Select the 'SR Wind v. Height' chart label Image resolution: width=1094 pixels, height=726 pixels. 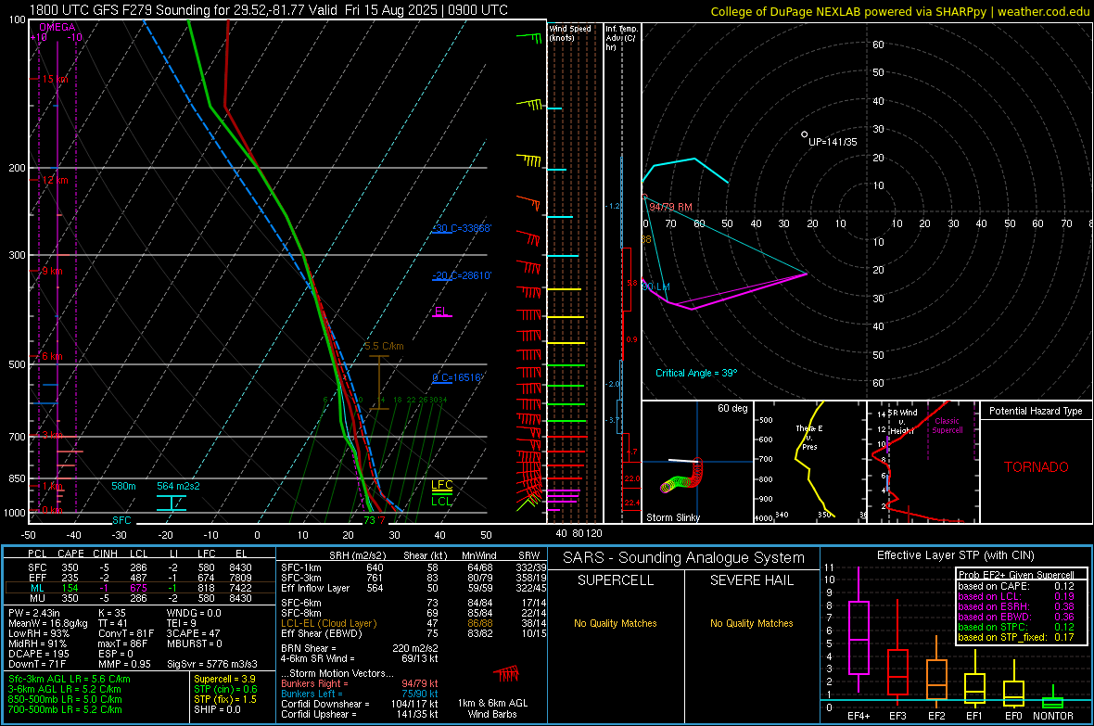[901, 422]
